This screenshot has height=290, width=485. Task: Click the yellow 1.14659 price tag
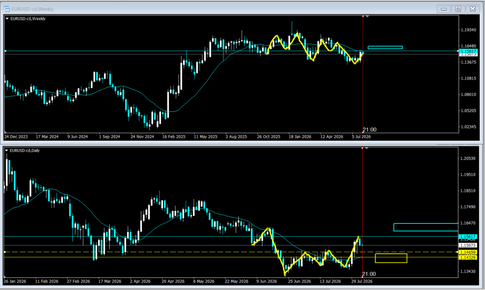click(x=467, y=253)
